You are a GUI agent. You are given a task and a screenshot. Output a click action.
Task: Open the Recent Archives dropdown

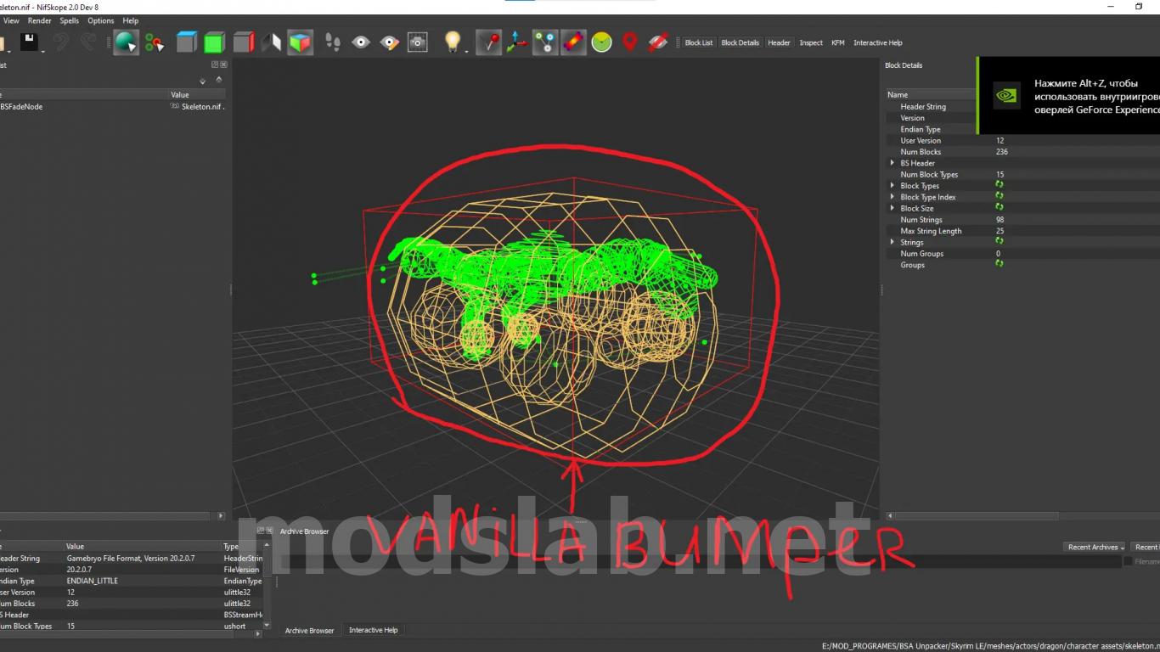1094,547
